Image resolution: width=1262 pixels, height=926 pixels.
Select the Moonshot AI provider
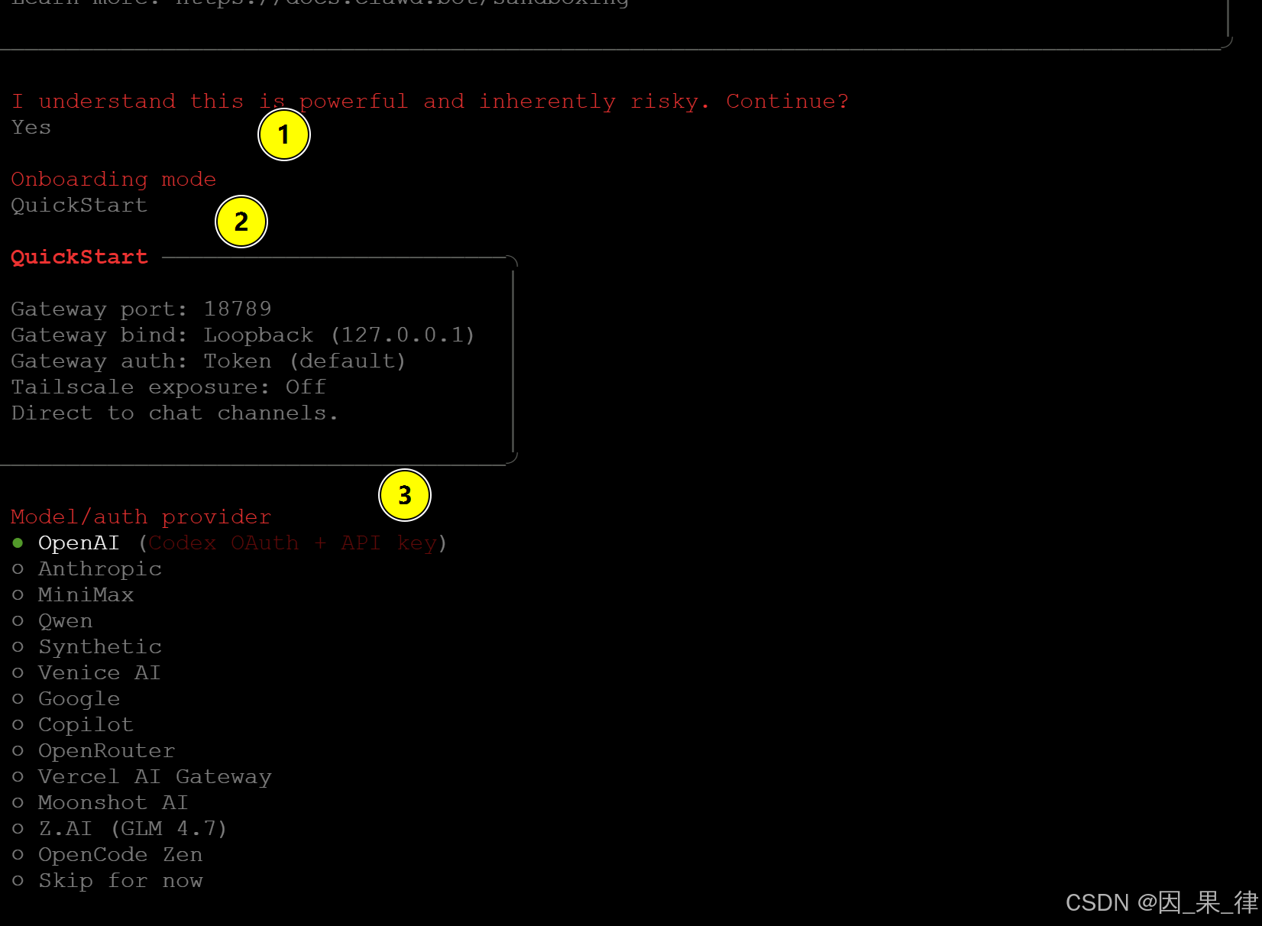(100, 803)
